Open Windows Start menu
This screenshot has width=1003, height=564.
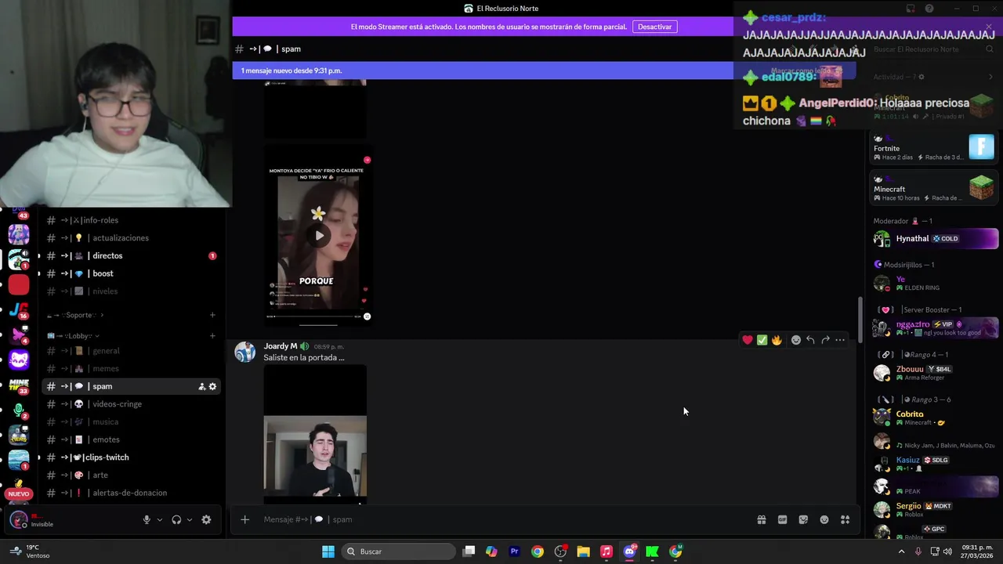coord(328,551)
